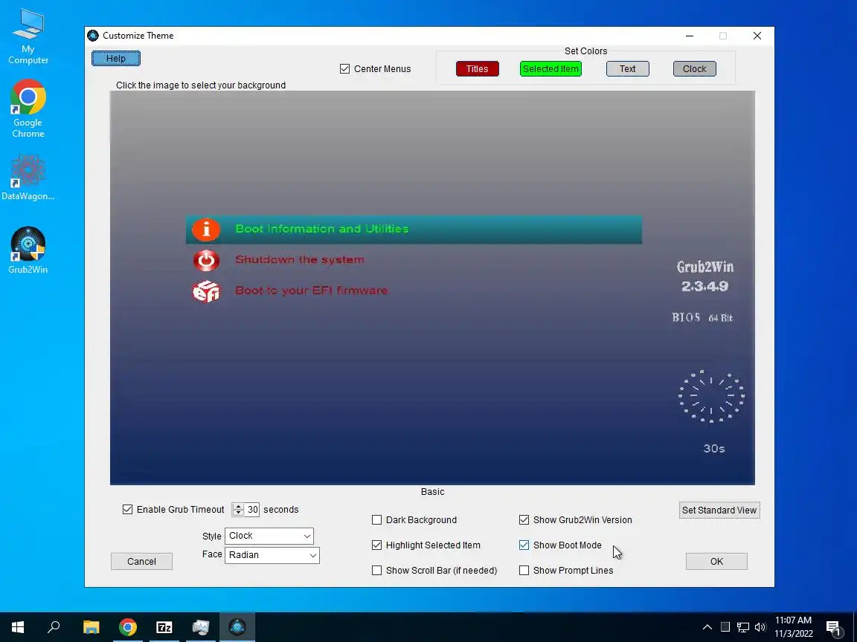Toggle Enable Grub Timeout checkbox
Screen dimensions: 857x642
pyautogui.click(x=127, y=509)
